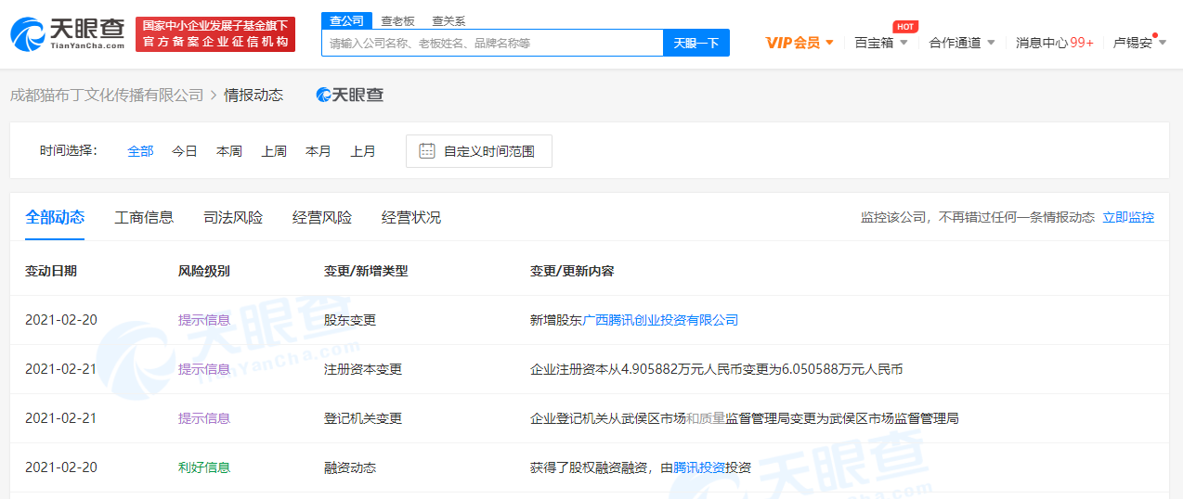Open 成都猫布丁文化传播有限公司 breadcrumb link
The height and width of the screenshot is (499, 1183).
106,95
